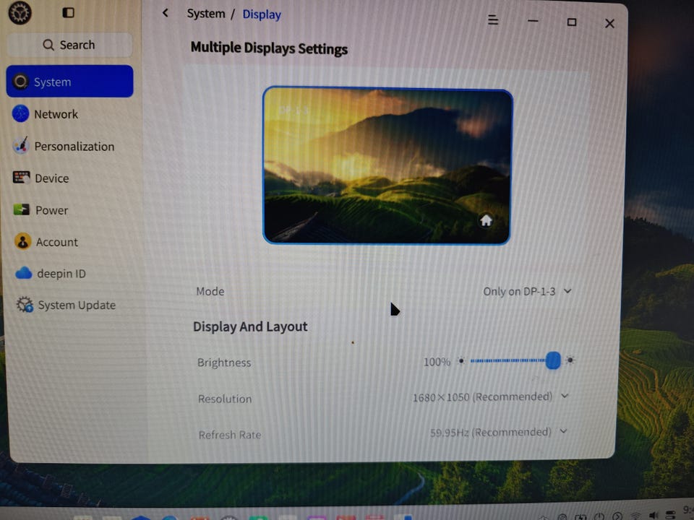Click the Display And Layout heading
The height and width of the screenshot is (520, 694).
click(x=250, y=326)
